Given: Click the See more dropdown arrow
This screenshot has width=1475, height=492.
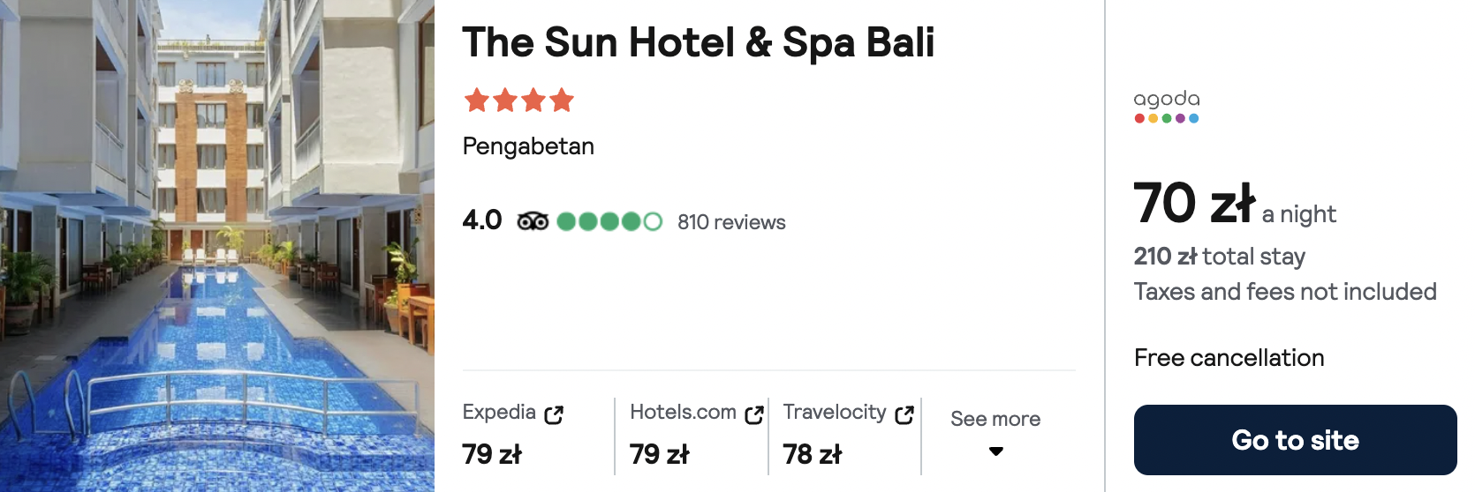Looking at the screenshot, I should [x=996, y=451].
